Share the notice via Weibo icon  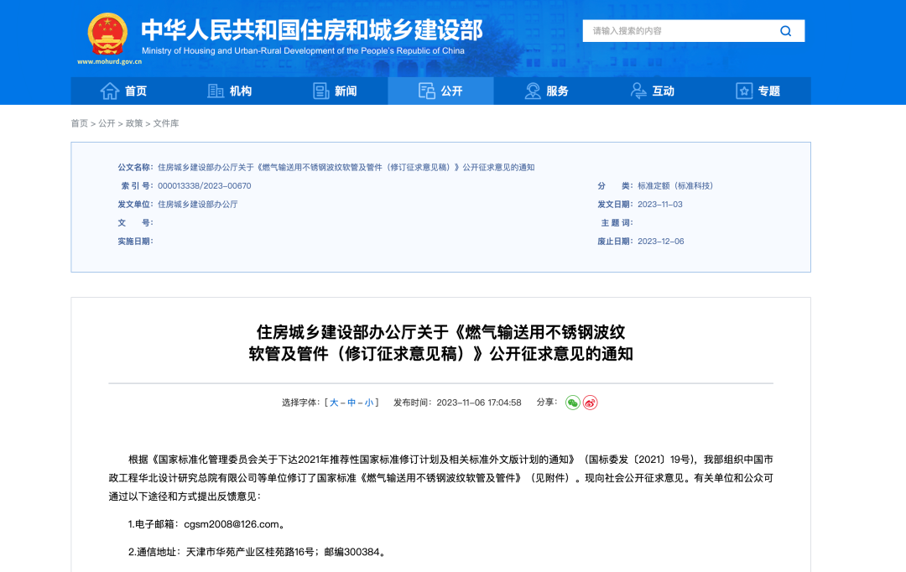tap(591, 403)
